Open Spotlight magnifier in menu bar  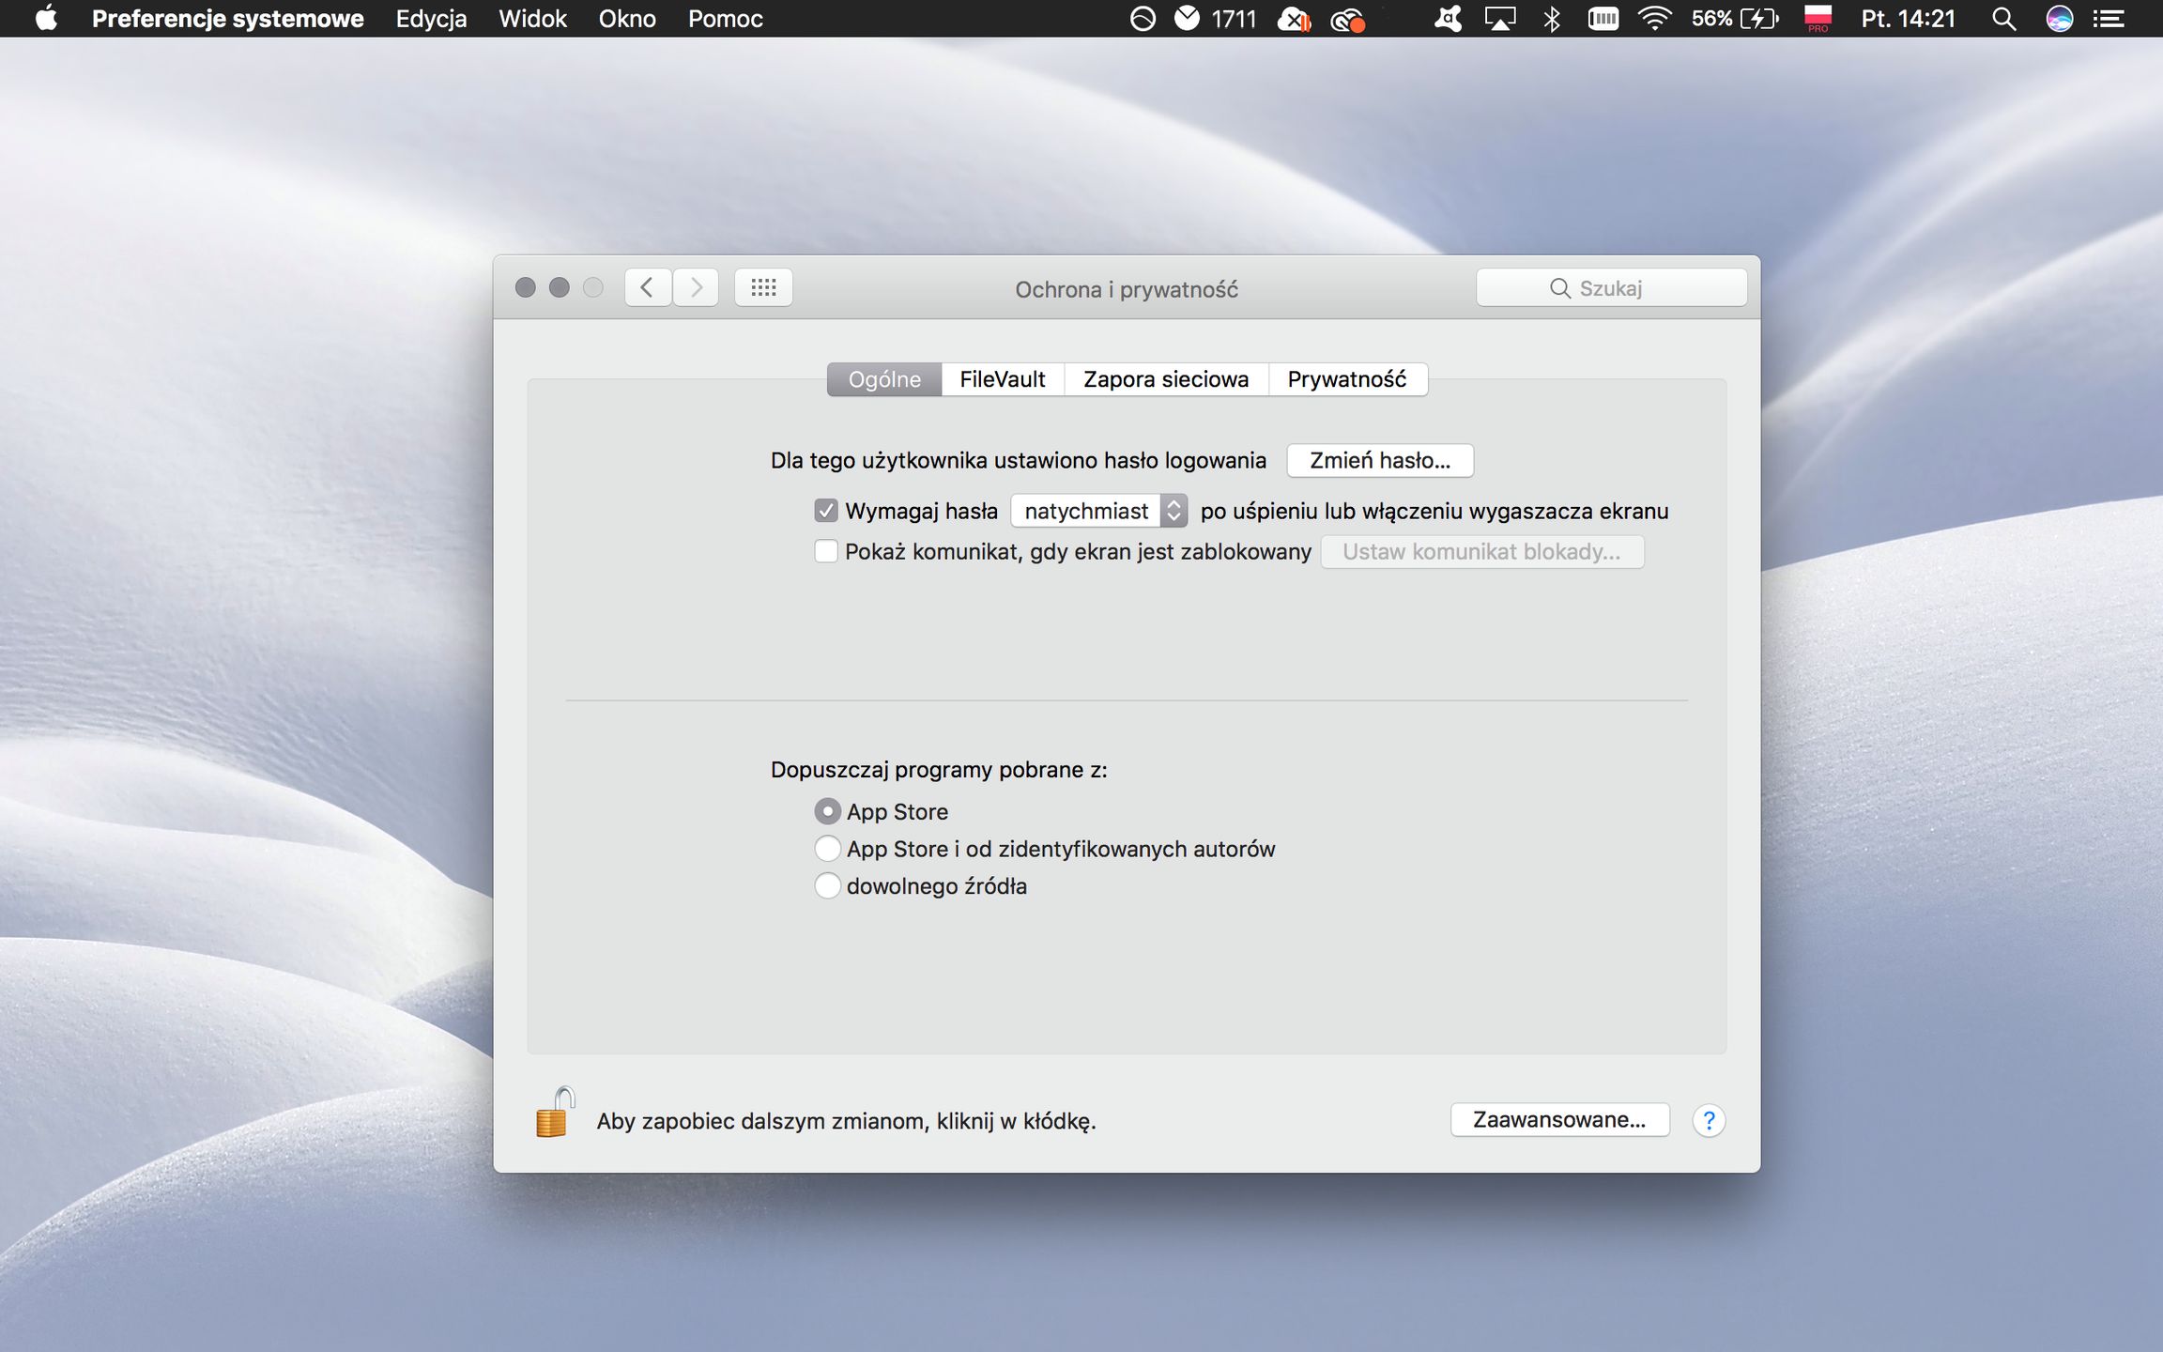pyautogui.click(x=2003, y=19)
